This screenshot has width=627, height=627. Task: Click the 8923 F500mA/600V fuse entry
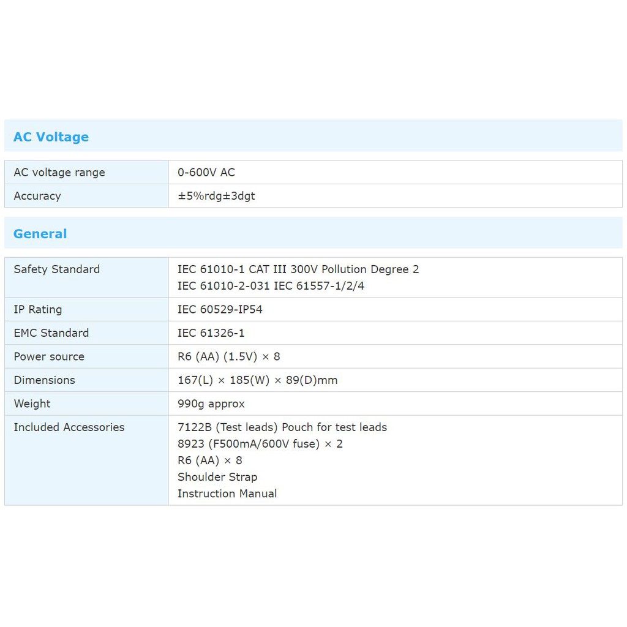(260, 444)
